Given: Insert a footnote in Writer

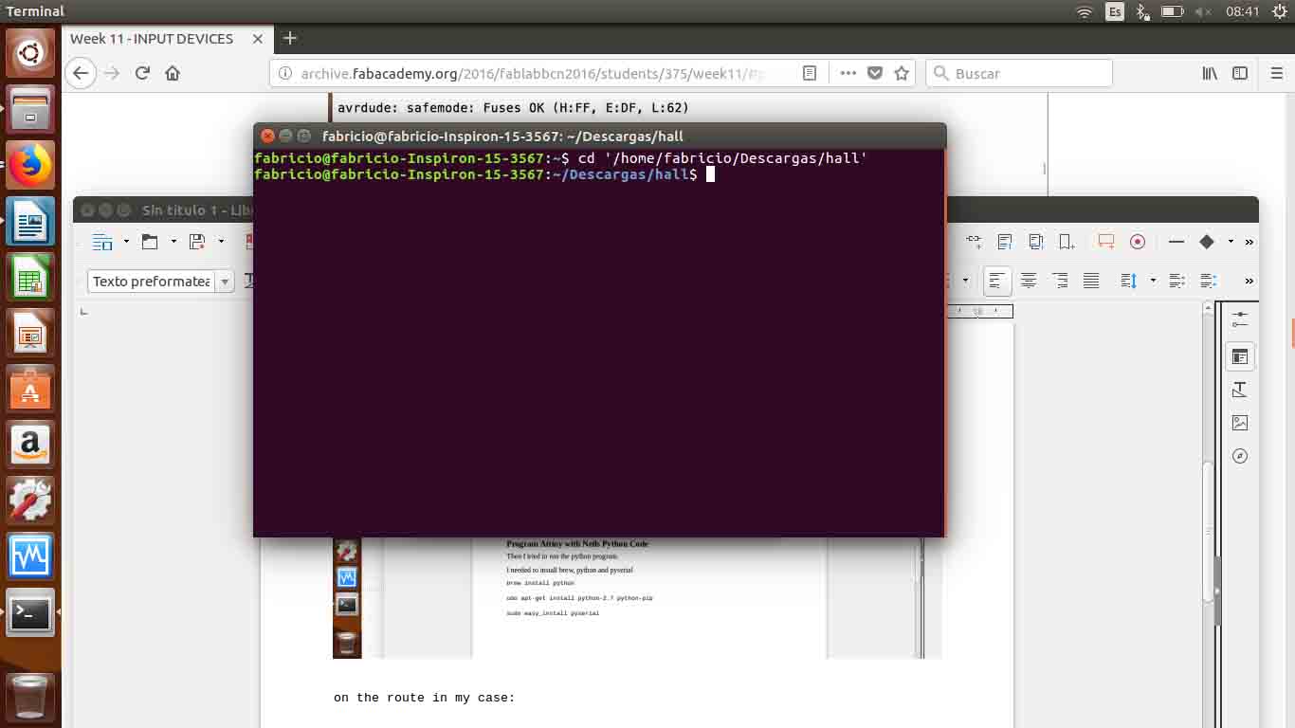Looking at the screenshot, I should [1005, 242].
